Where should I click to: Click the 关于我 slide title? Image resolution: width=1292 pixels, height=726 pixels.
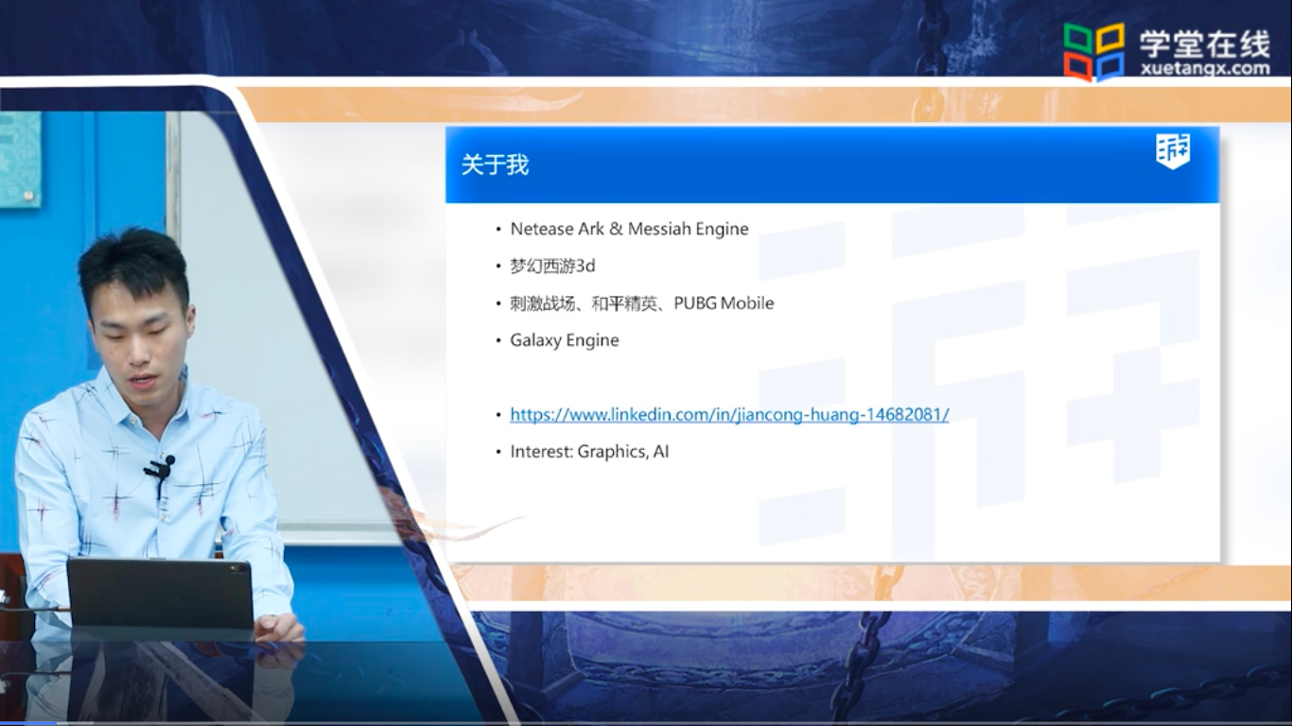tap(495, 164)
